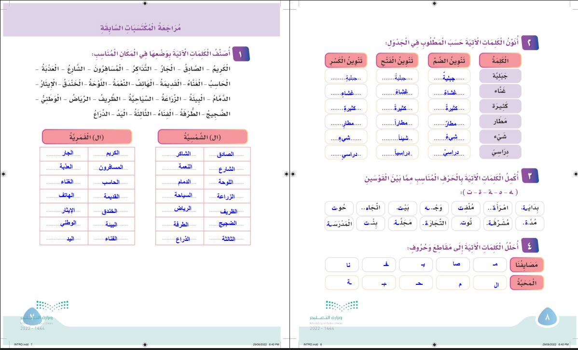Select the (ال) الشمسية table header

tap(203, 137)
